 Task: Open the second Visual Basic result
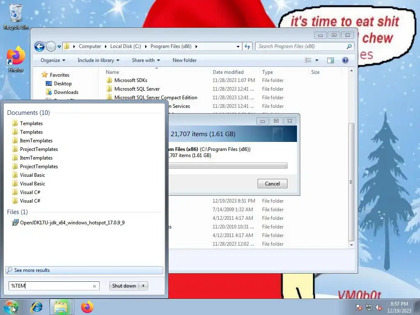click(x=32, y=183)
